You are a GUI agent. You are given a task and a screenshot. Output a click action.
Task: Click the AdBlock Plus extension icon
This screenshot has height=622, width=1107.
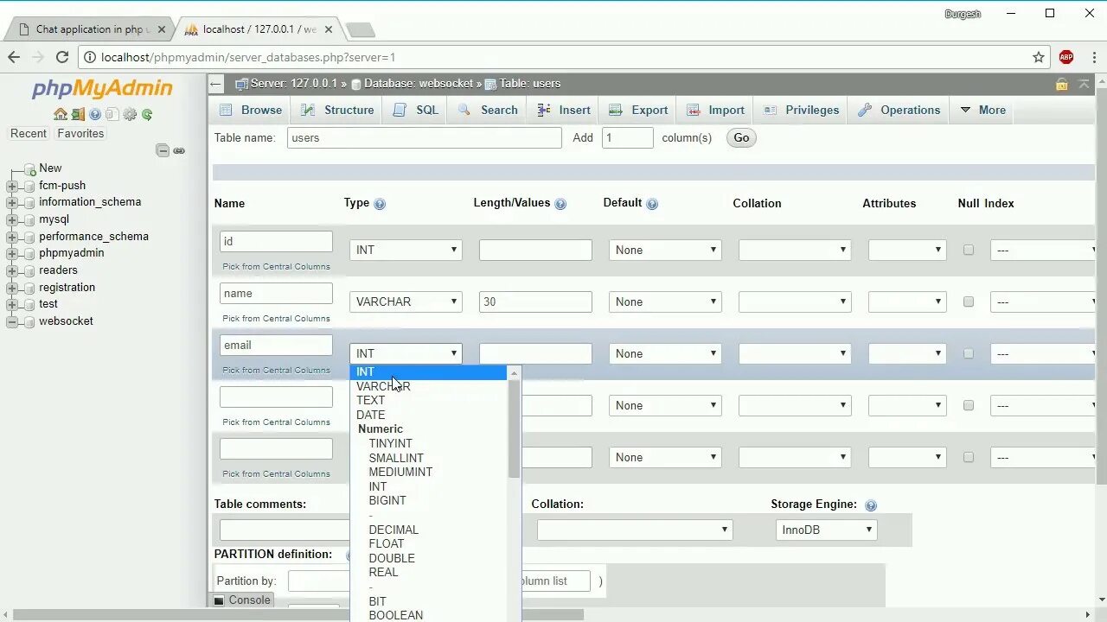(1066, 57)
